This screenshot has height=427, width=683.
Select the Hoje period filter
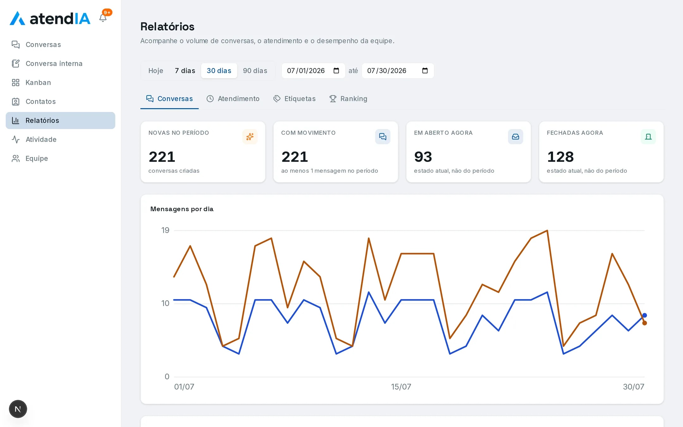156,71
